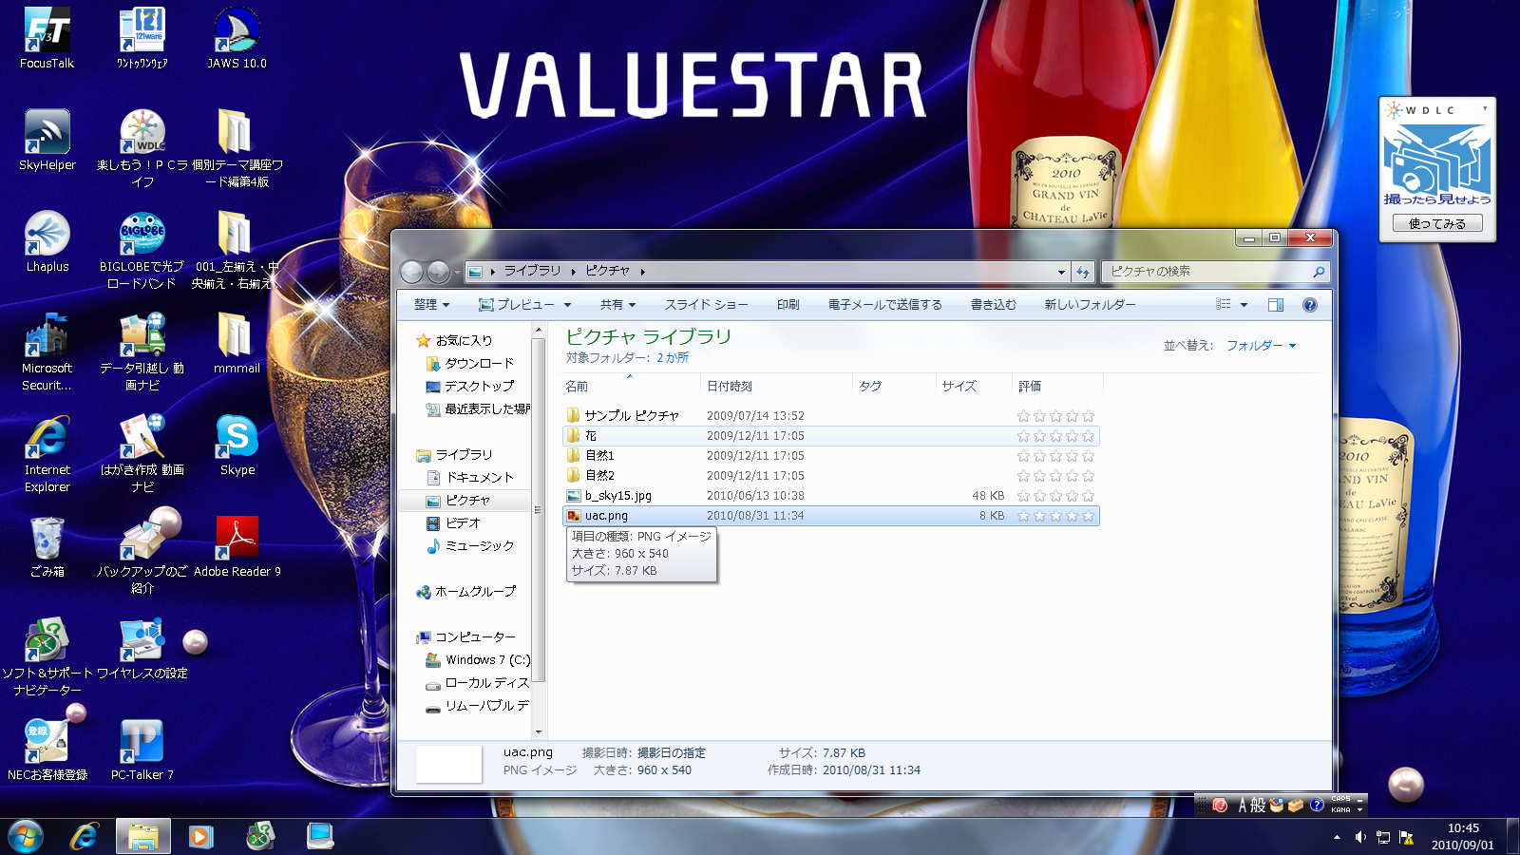This screenshot has height=855, width=1520.
Task: Click the navigation pane scrollbar down arrow
Action: [x=539, y=732]
